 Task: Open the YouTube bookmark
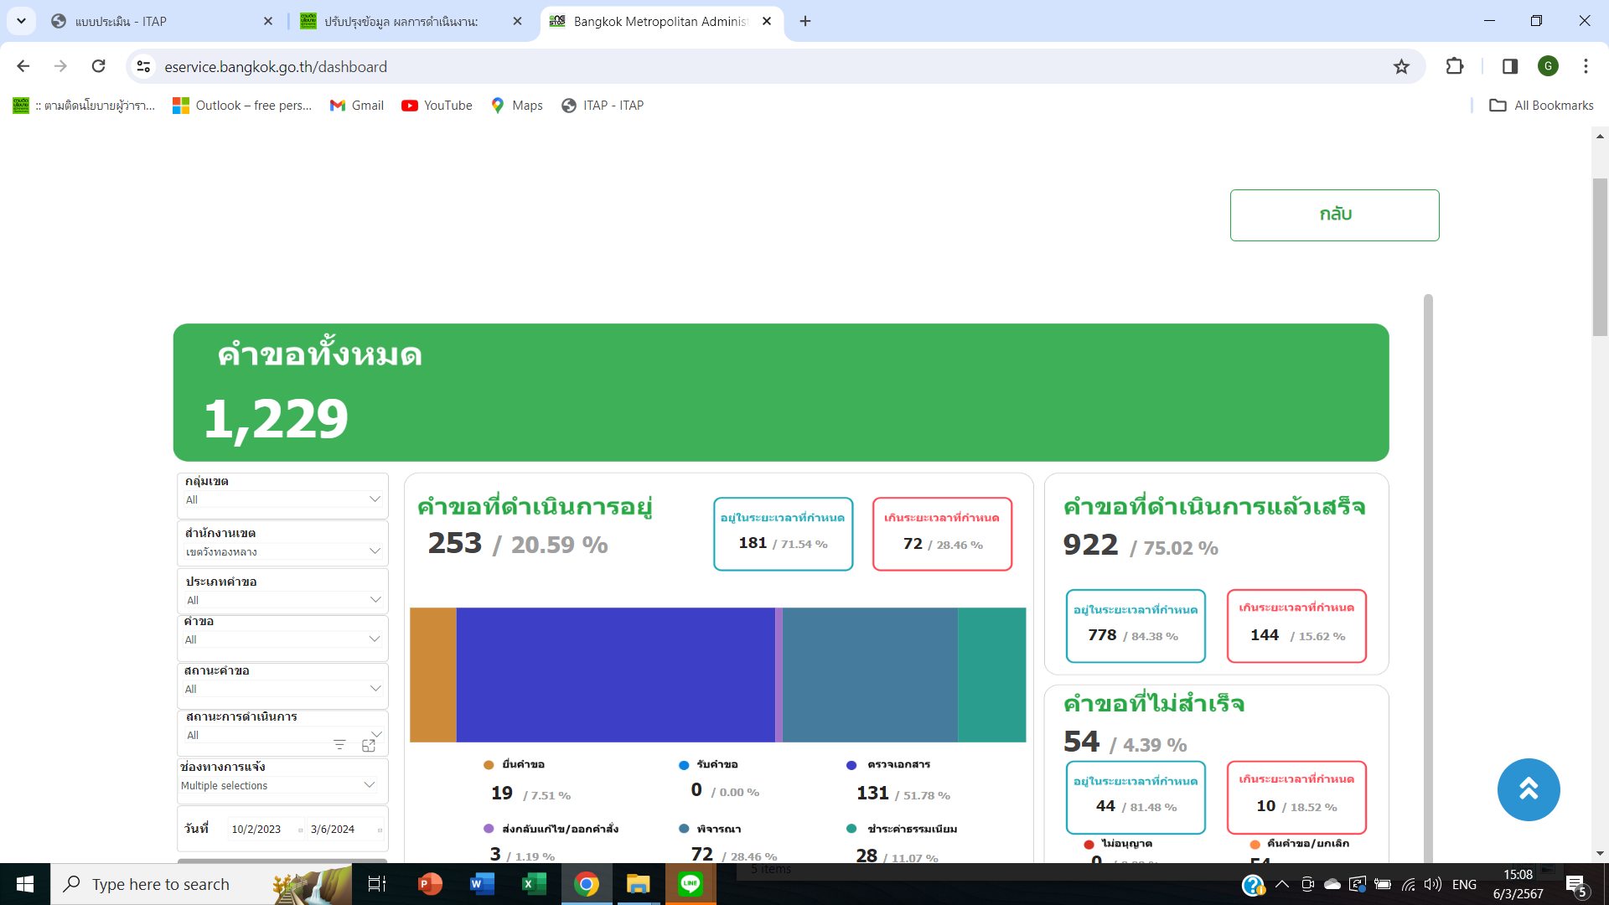tap(437, 106)
